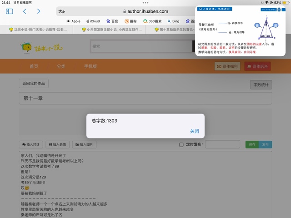
Task: Tap the 大小 text size control
Action: (62, 11)
